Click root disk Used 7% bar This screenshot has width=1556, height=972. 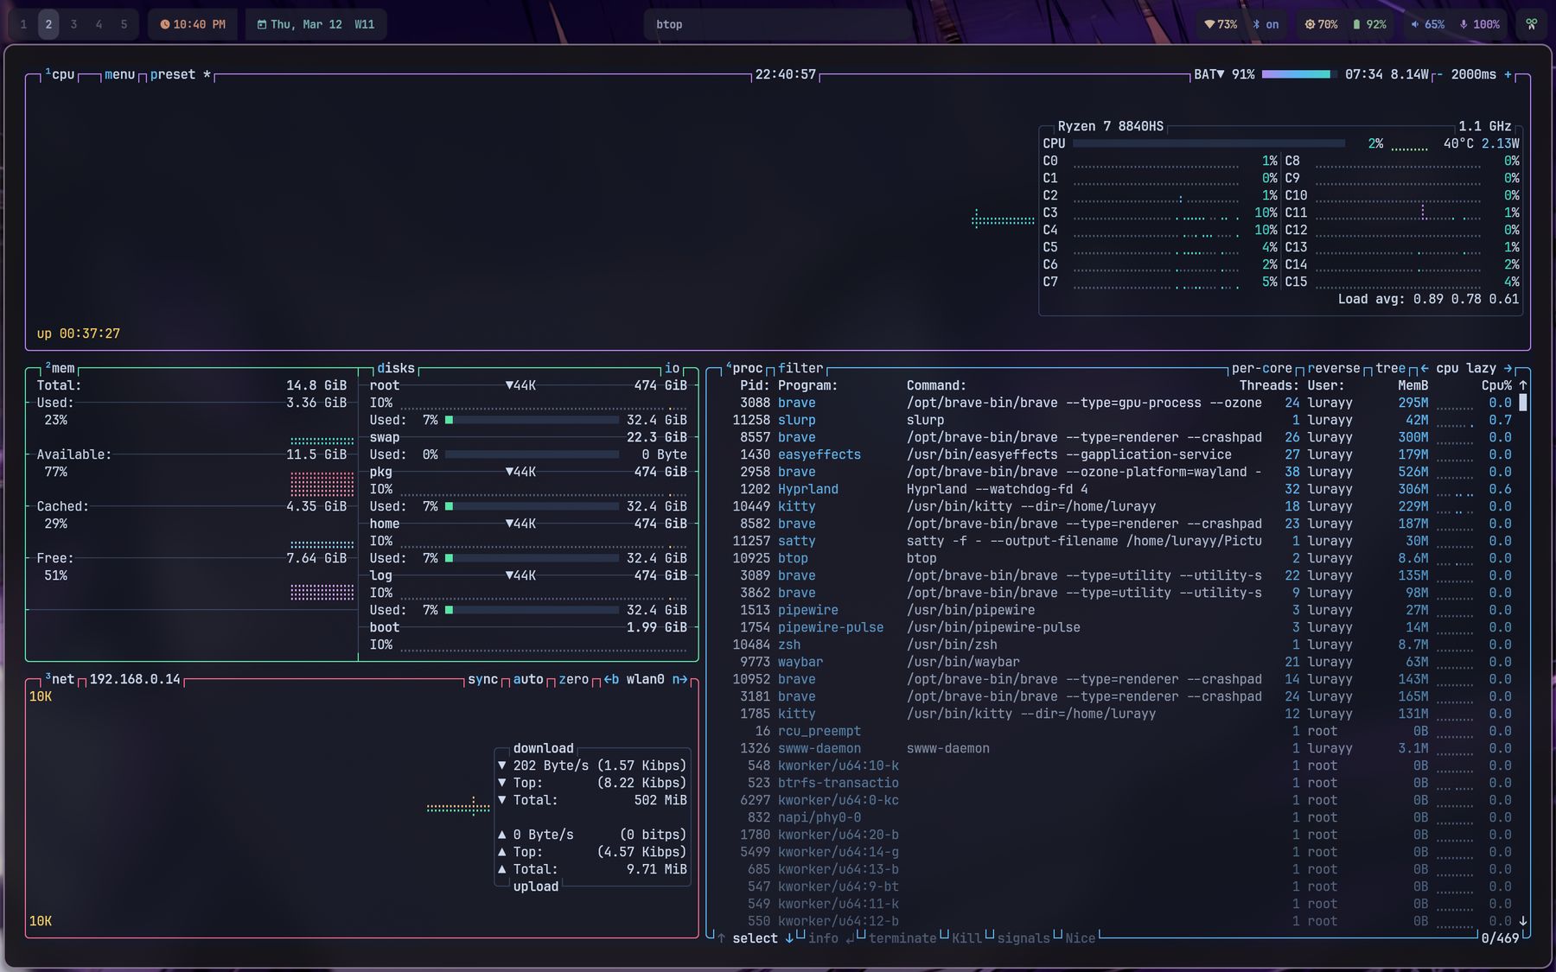[532, 420]
